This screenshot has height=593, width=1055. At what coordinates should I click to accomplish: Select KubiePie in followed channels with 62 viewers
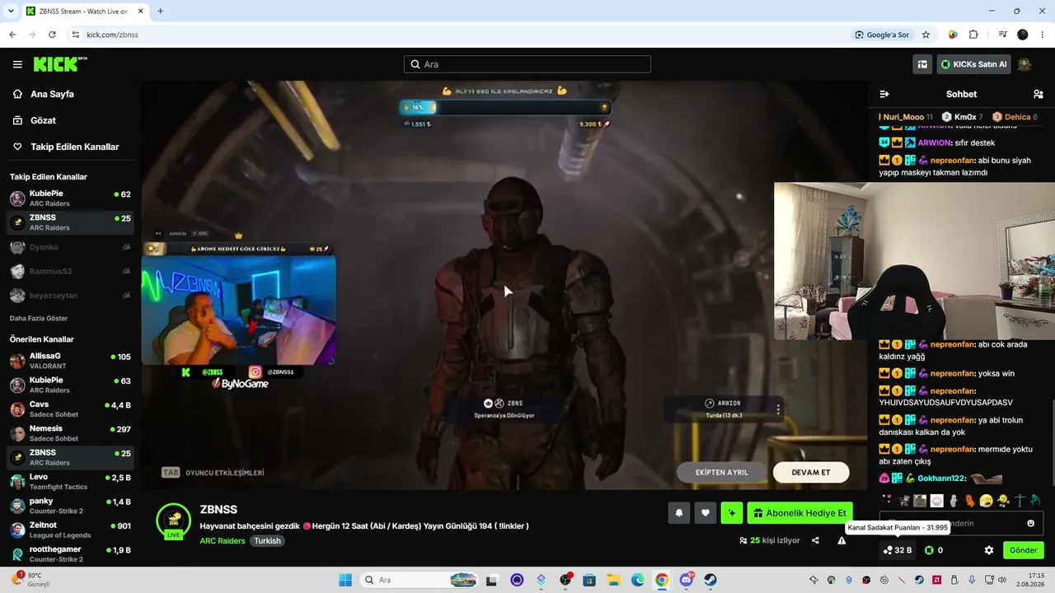(x=70, y=198)
